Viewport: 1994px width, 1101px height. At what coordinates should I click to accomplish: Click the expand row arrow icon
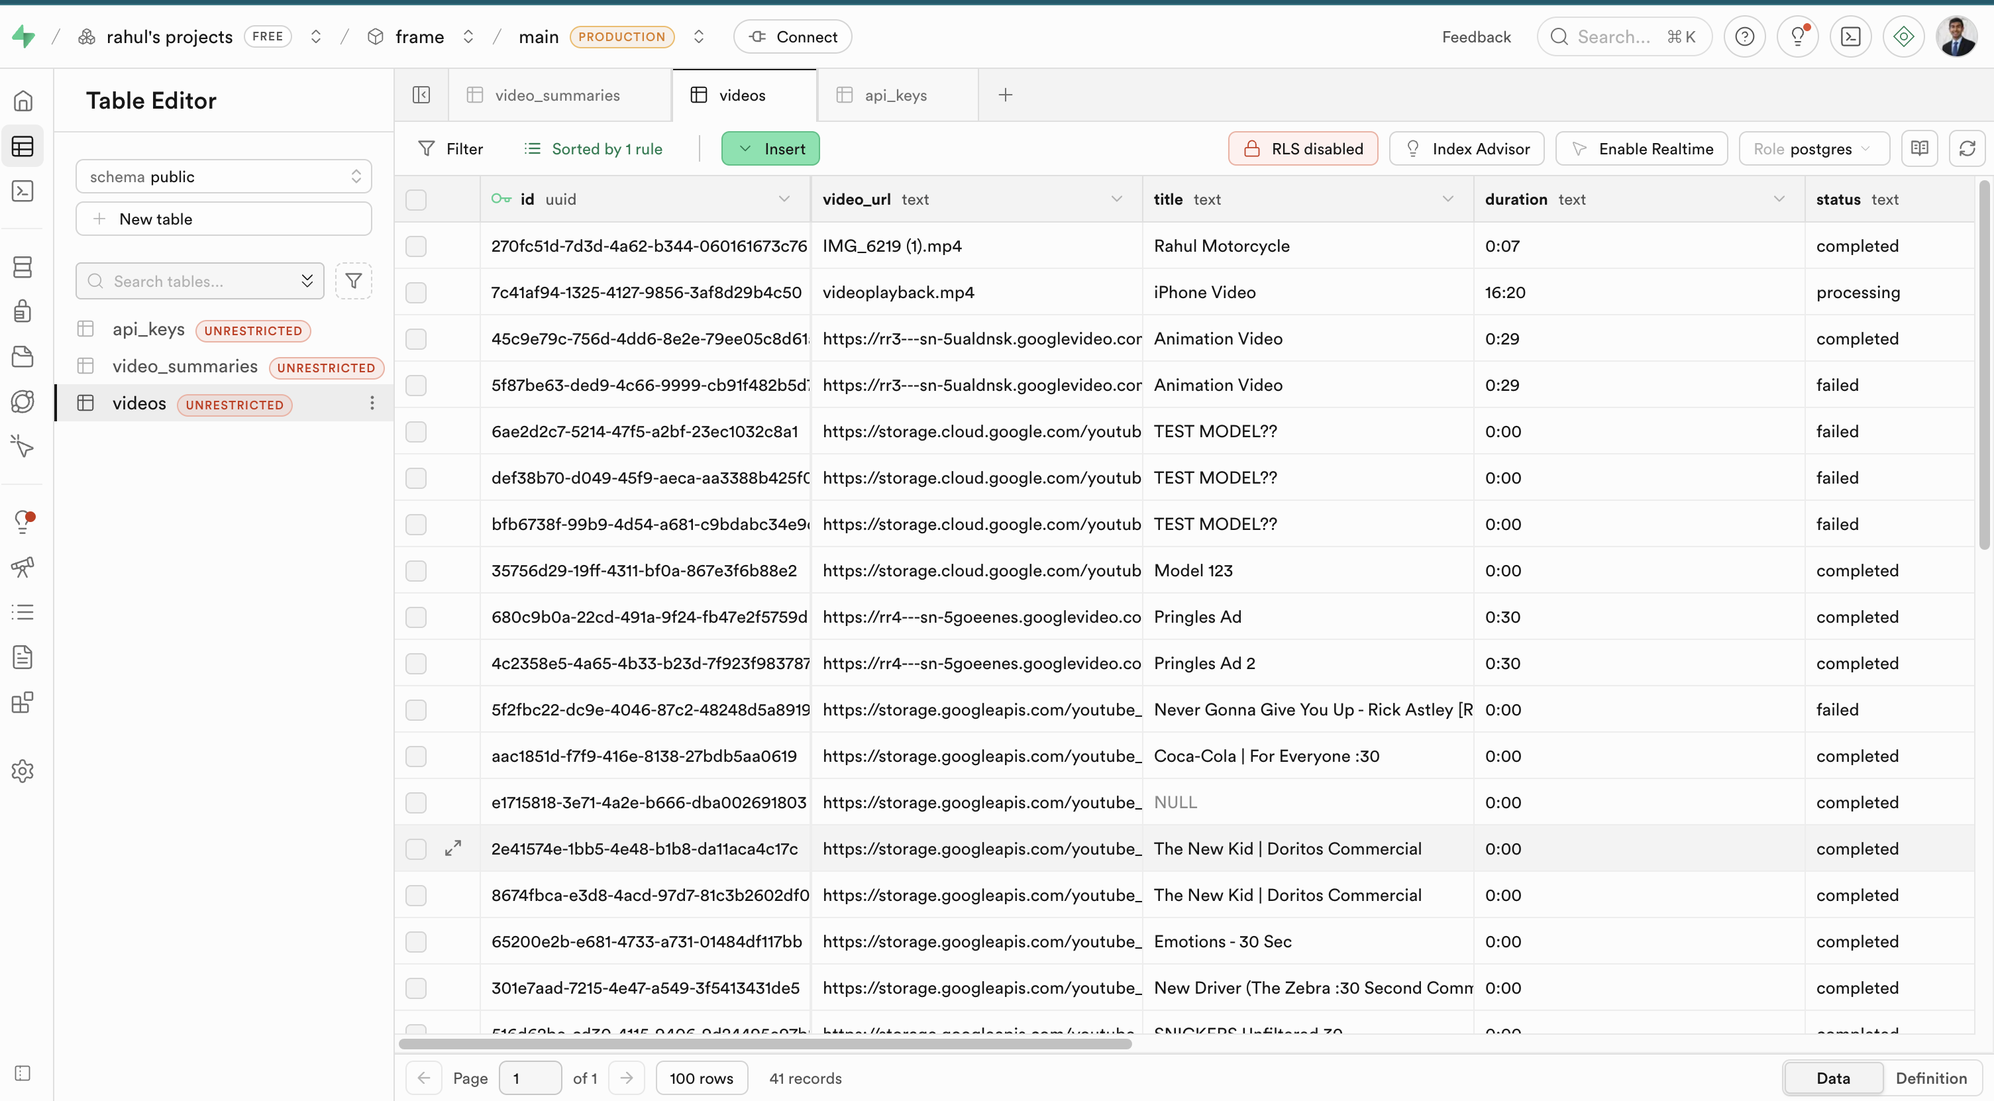pyautogui.click(x=453, y=849)
